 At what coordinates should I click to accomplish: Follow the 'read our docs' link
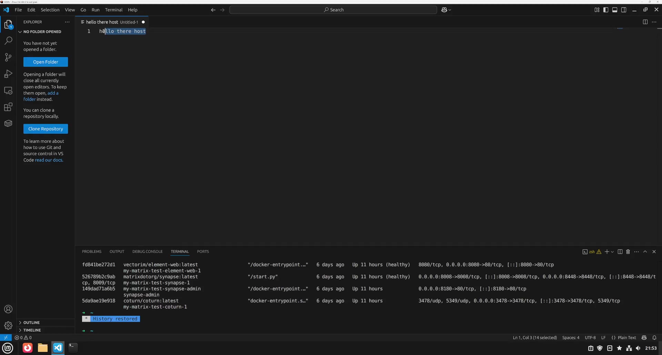coord(49,160)
